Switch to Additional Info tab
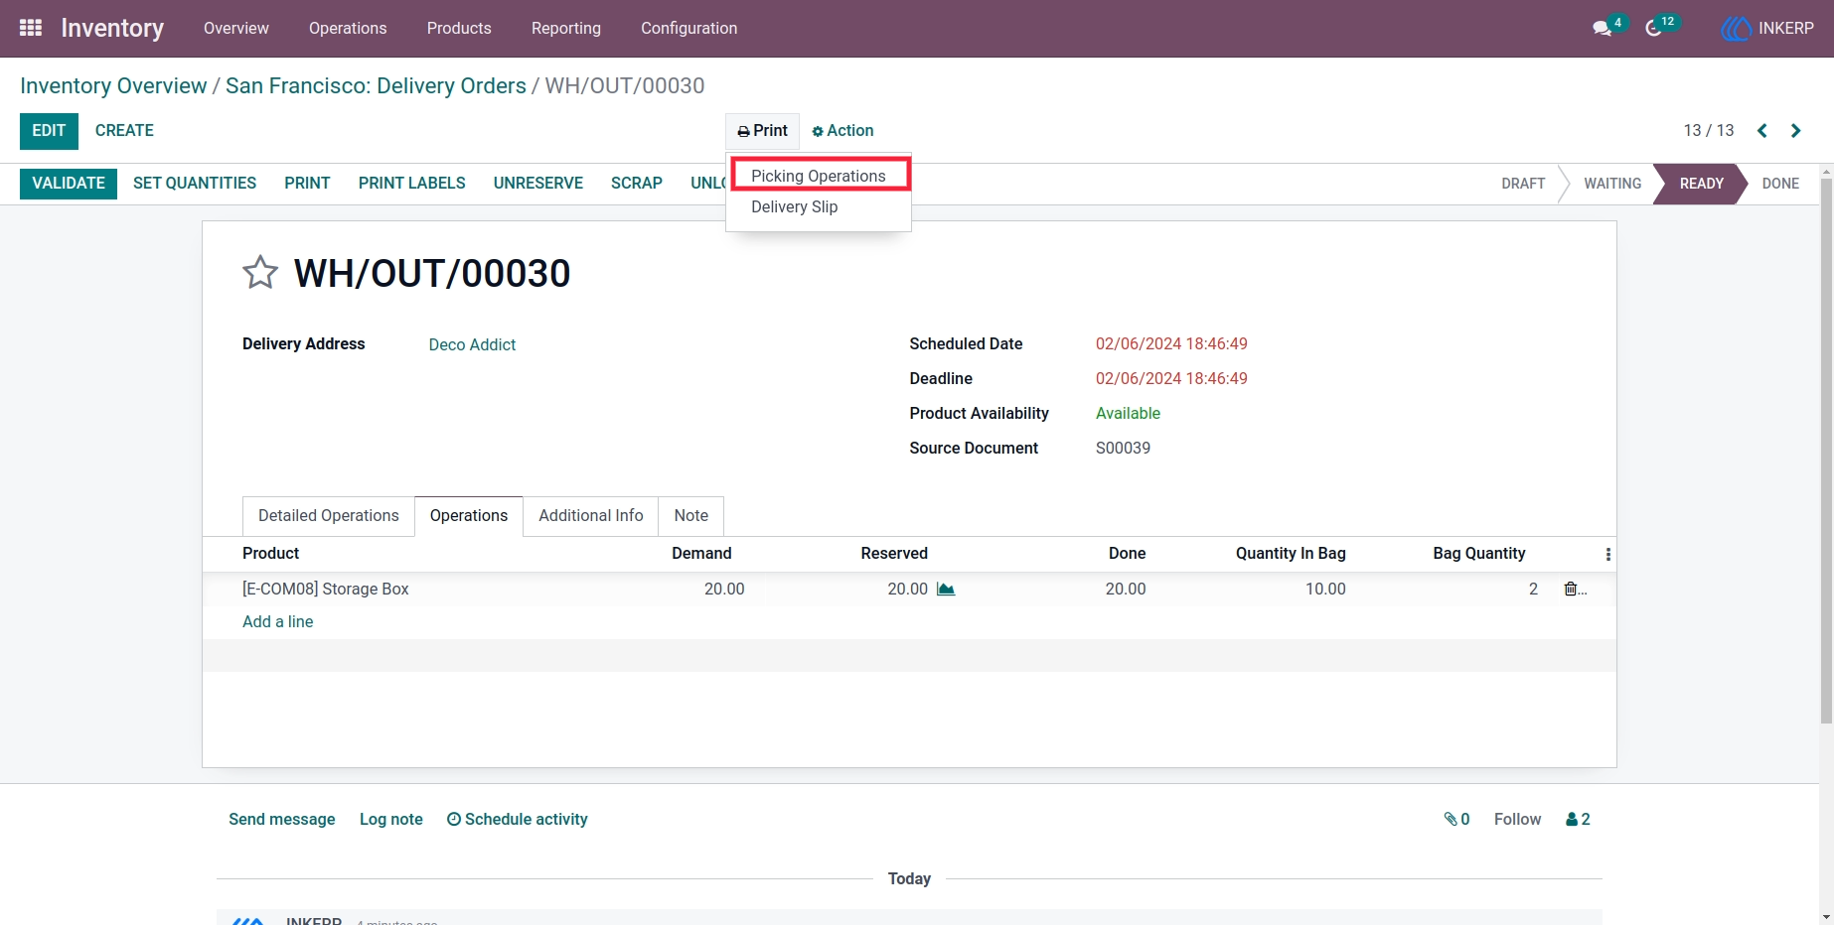1834x925 pixels. click(x=591, y=516)
